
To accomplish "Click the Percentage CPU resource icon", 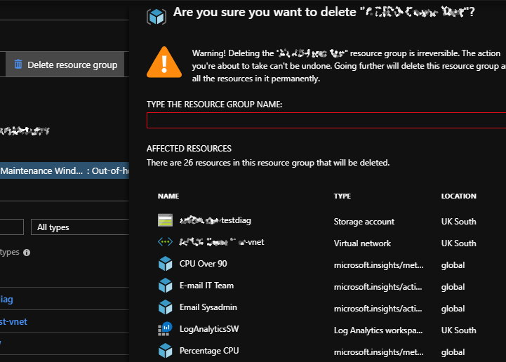I will 165,351.
